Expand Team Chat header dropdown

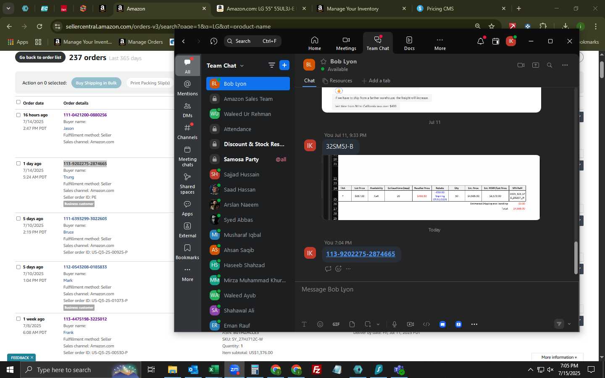[x=242, y=66]
